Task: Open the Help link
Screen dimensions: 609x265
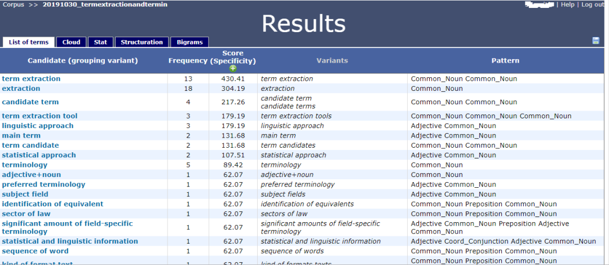Action: click(x=567, y=5)
